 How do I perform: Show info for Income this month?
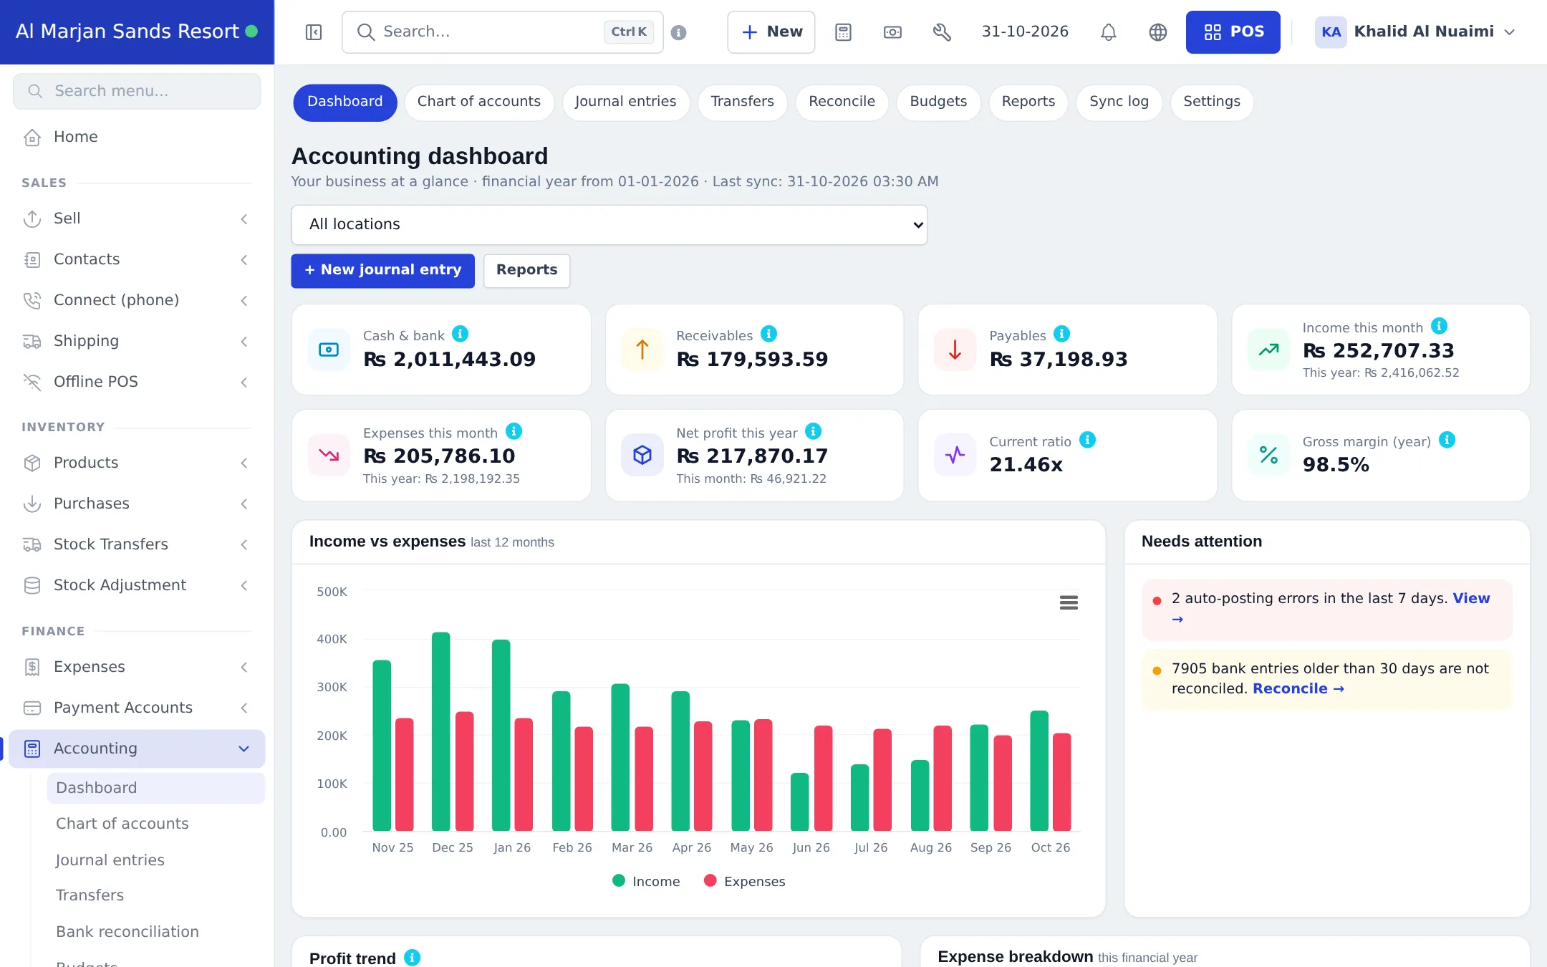click(x=1439, y=326)
